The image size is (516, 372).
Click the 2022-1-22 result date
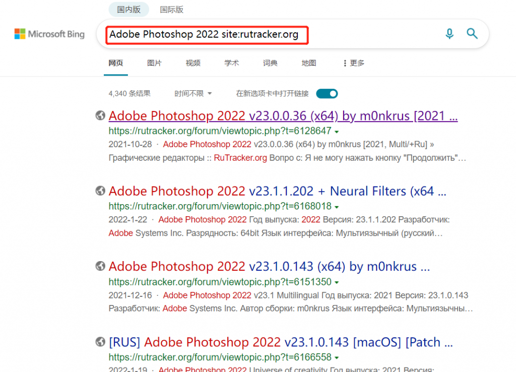pos(128,220)
